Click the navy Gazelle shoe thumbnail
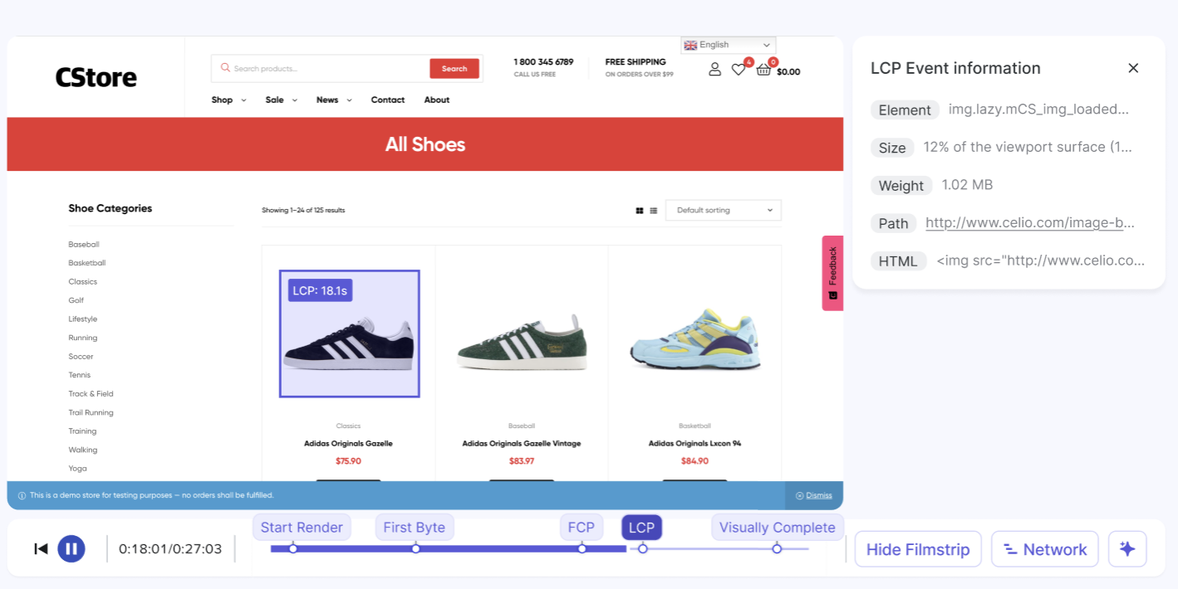1178x589 pixels. click(349, 333)
